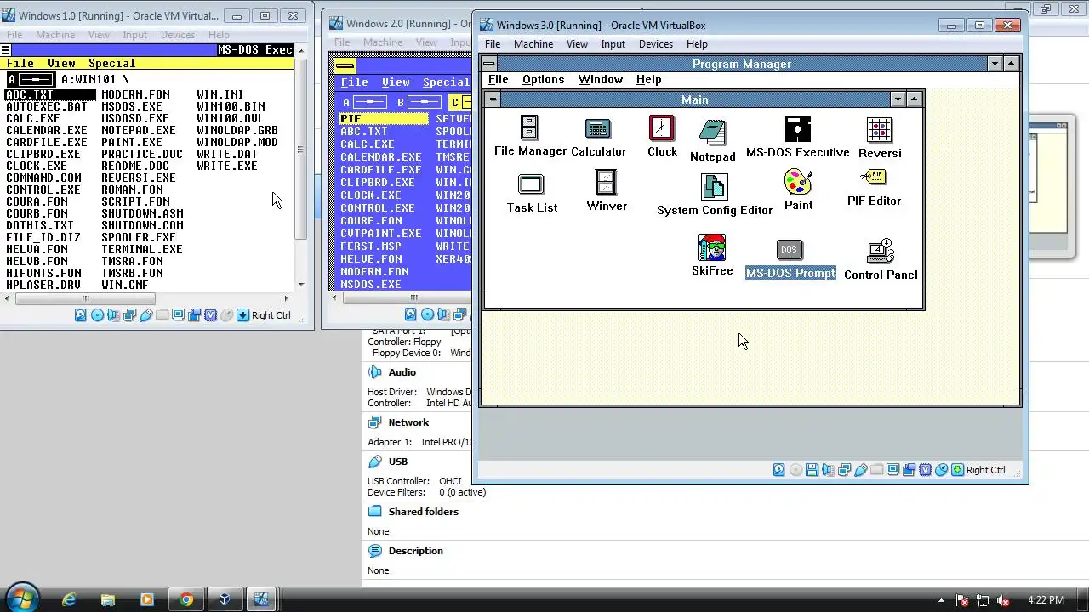This screenshot has height=612, width=1089.
Task: Open Options menu in Program Manager
Action: (x=543, y=79)
